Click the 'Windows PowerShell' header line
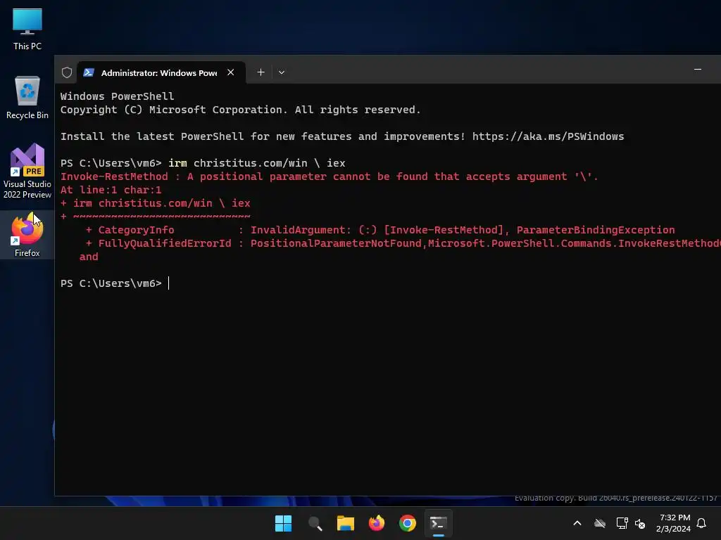Screen dimensions: 721x540 pos(118,96)
